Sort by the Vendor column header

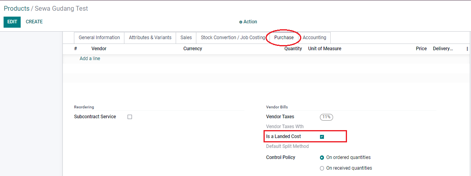tap(99, 49)
